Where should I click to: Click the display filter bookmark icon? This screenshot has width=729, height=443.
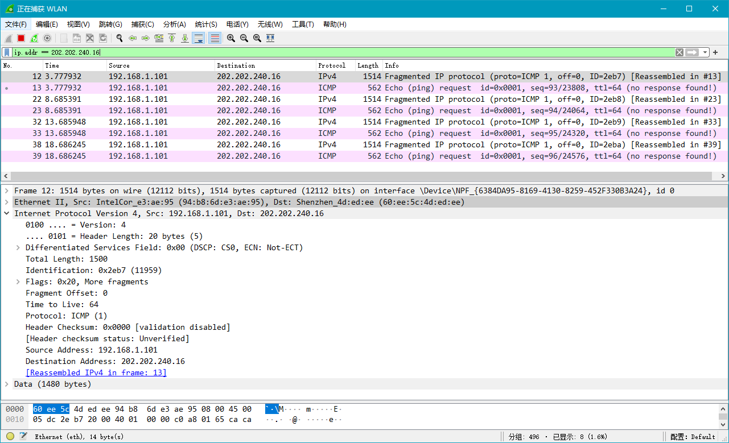pos(7,52)
